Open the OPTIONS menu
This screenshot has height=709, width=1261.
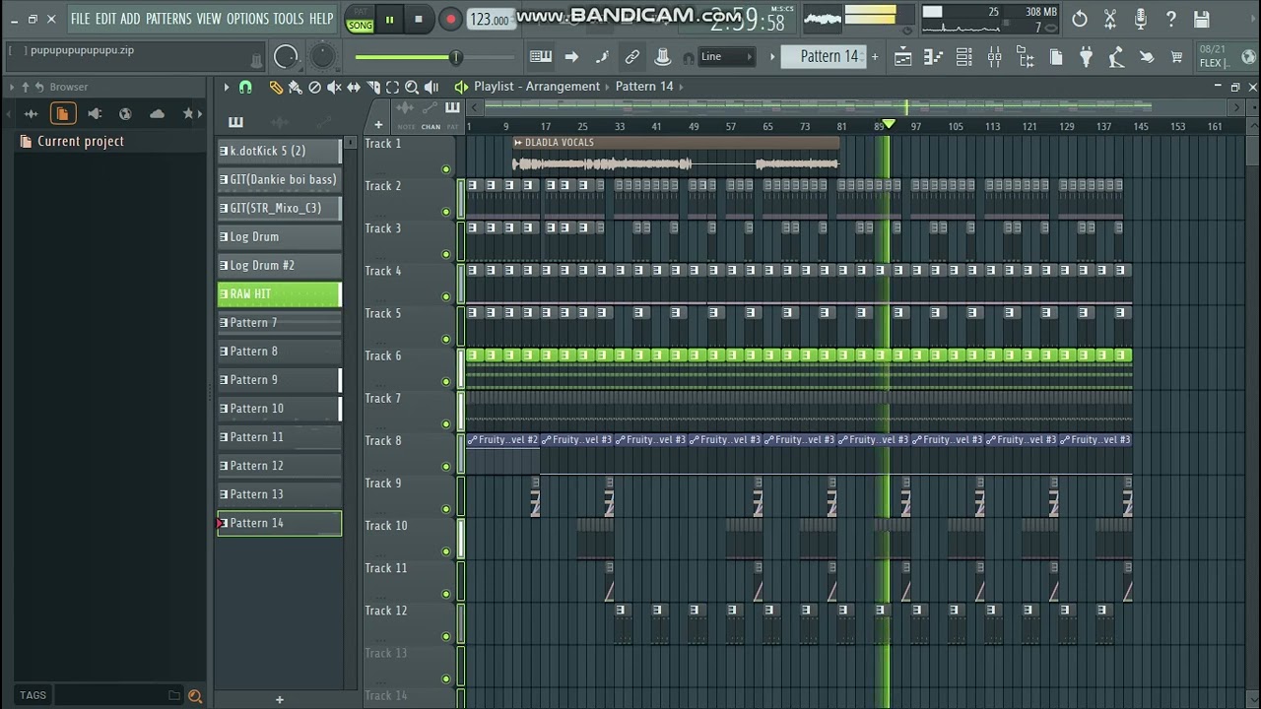[x=247, y=19]
